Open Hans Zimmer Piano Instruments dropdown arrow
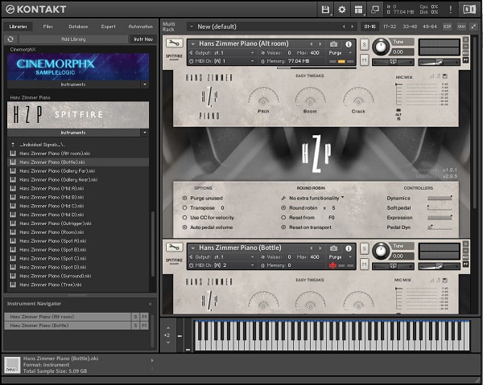Viewport: 483px width, 385px height. click(x=145, y=133)
